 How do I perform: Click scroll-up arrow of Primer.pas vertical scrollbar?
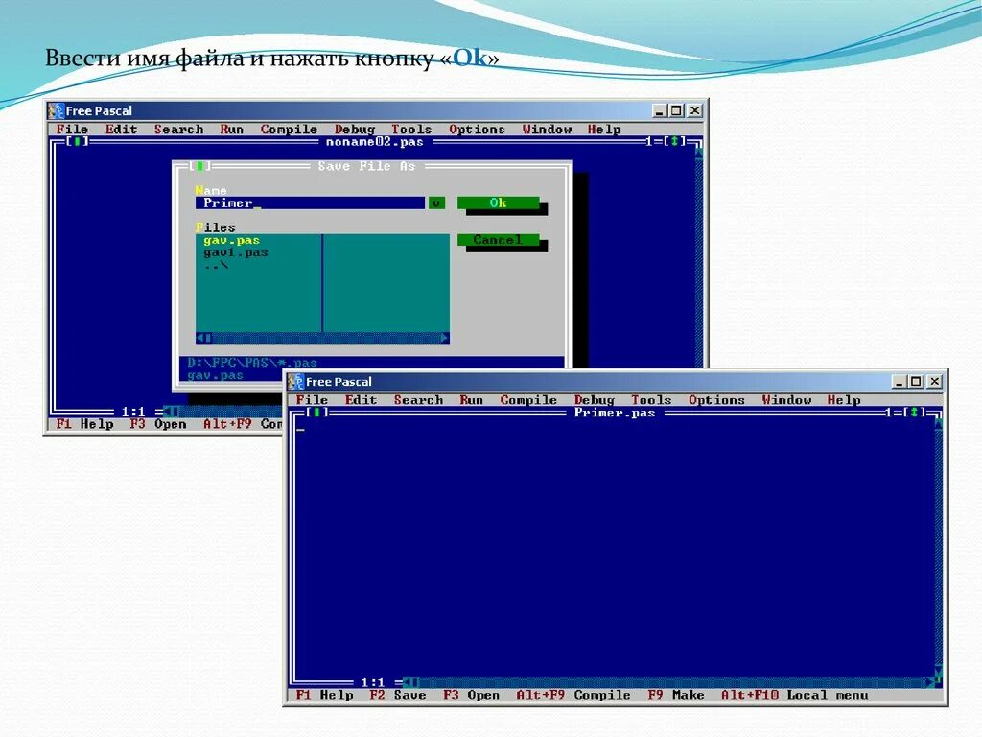point(938,424)
